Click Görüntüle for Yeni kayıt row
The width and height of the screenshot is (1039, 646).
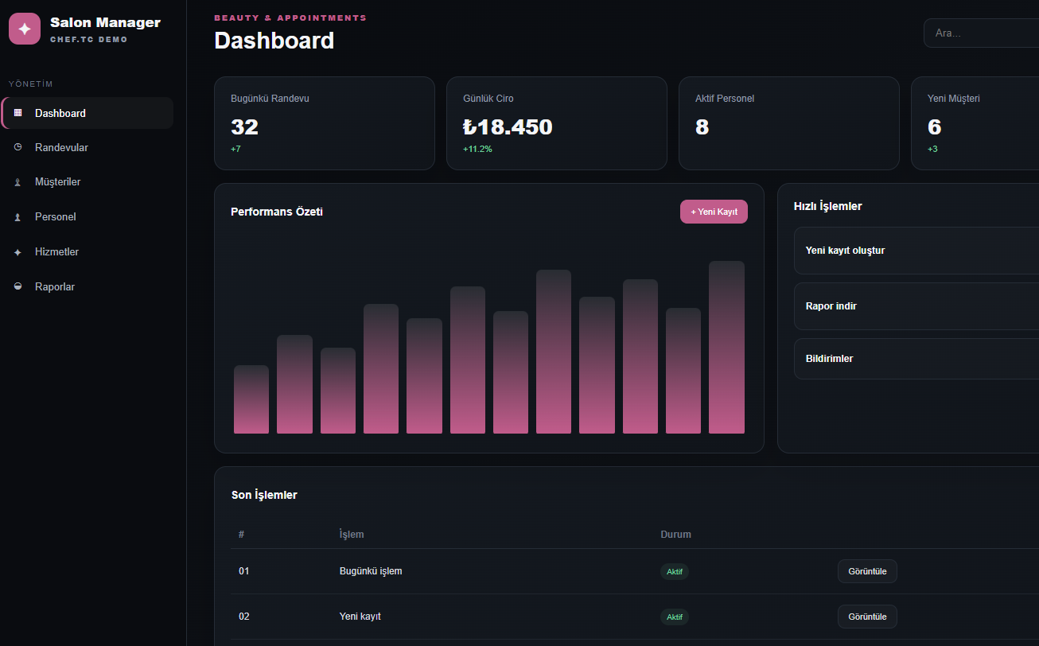tap(867, 617)
